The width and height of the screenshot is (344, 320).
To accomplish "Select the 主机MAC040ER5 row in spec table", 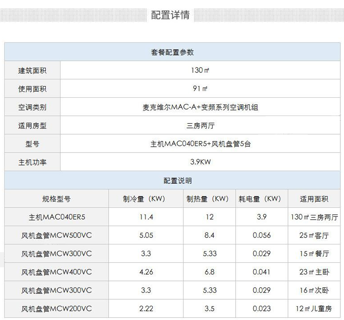I will tap(56, 217).
